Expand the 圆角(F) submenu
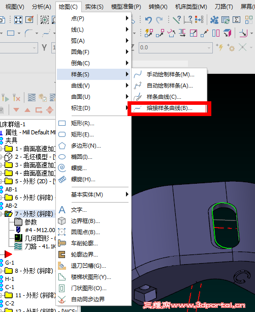Viewport: 255px width, 312px height. pos(93,52)
